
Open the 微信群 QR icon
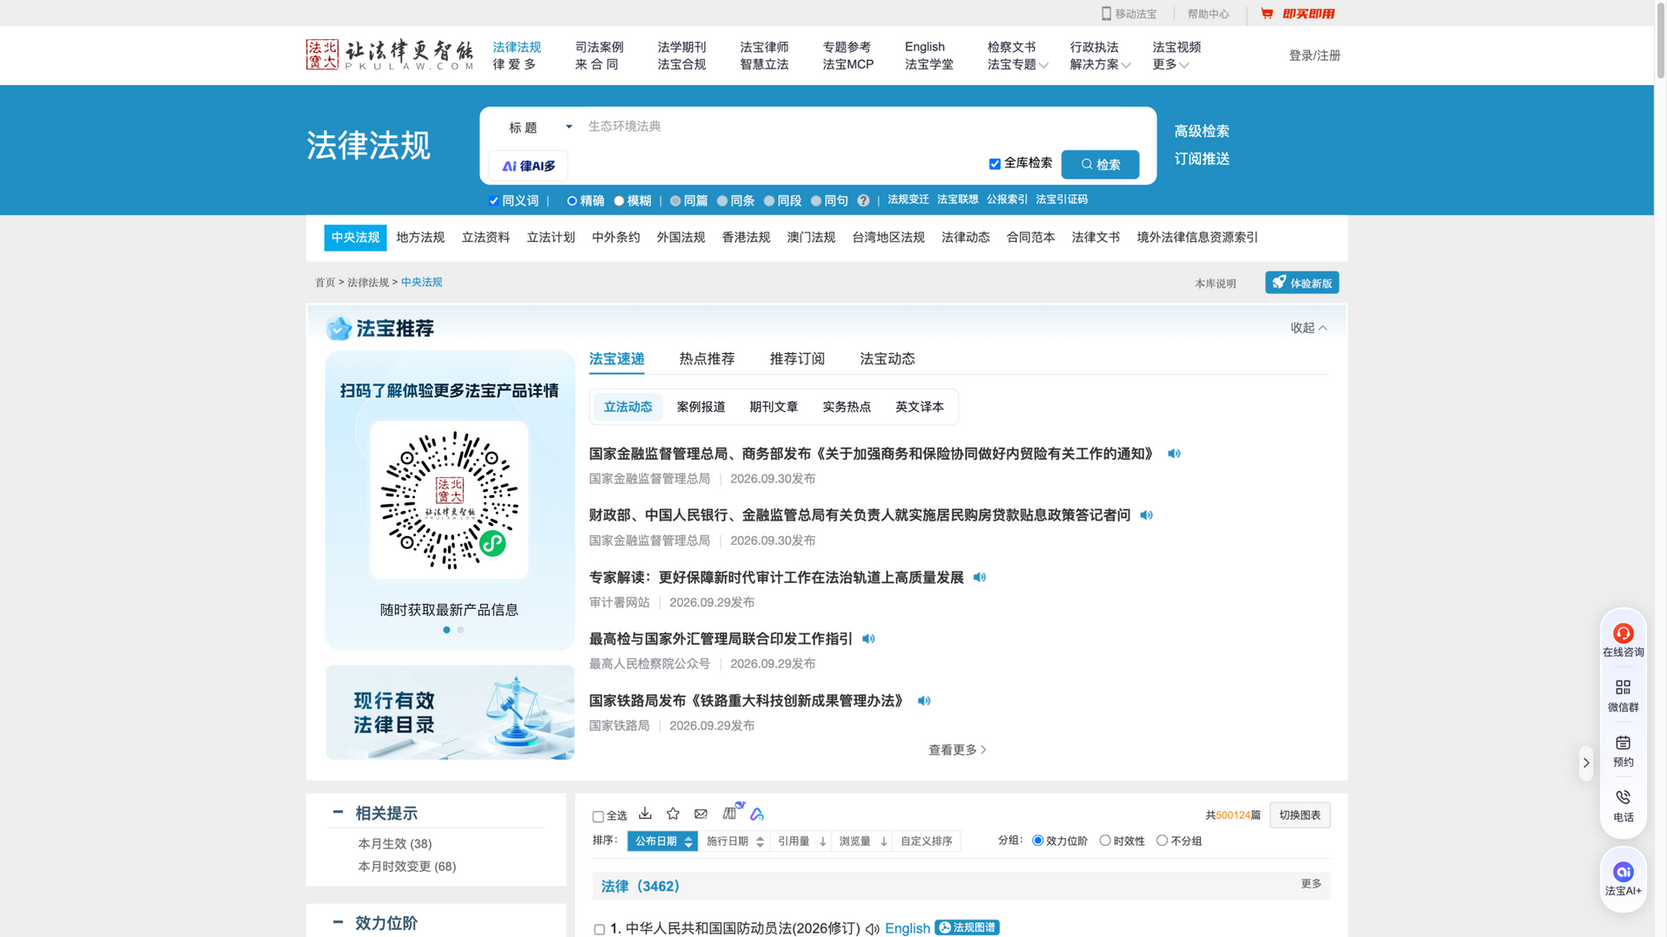(1623, 687)
